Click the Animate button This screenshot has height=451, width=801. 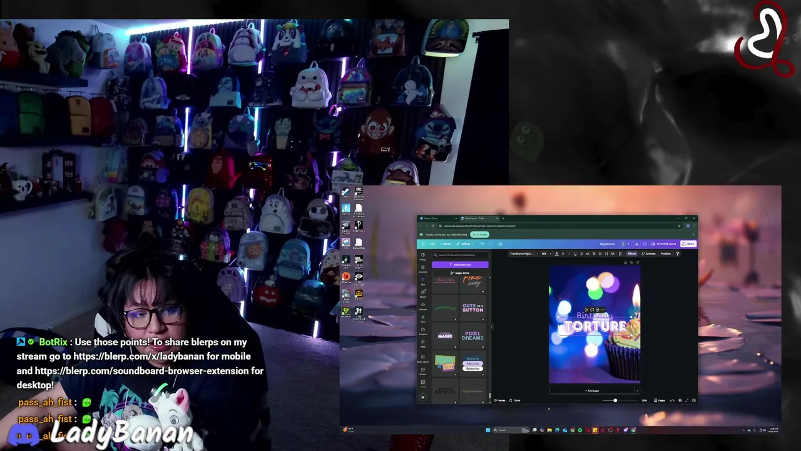coord(649,254)
